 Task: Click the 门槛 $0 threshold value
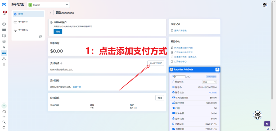(215, 108)
